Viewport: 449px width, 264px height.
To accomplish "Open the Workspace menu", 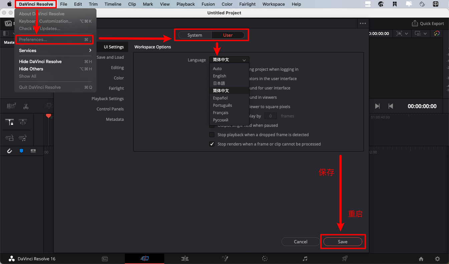I will point(274,4).
